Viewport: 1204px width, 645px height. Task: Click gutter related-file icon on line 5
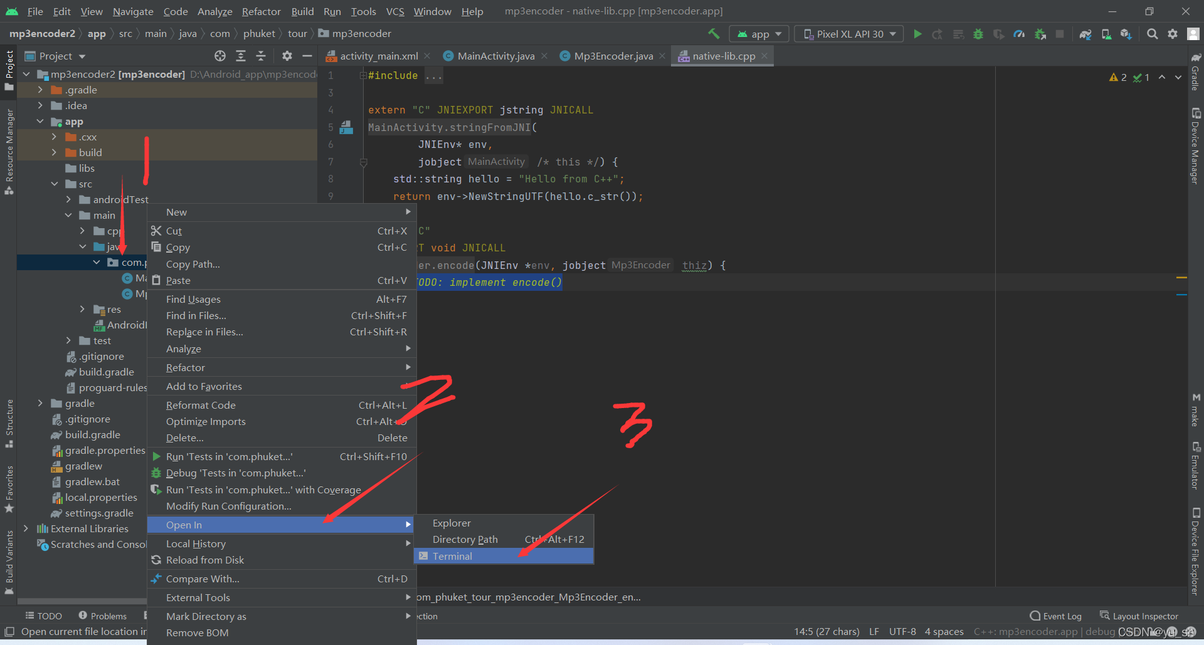pyautogui.click(x=346, y=127)
